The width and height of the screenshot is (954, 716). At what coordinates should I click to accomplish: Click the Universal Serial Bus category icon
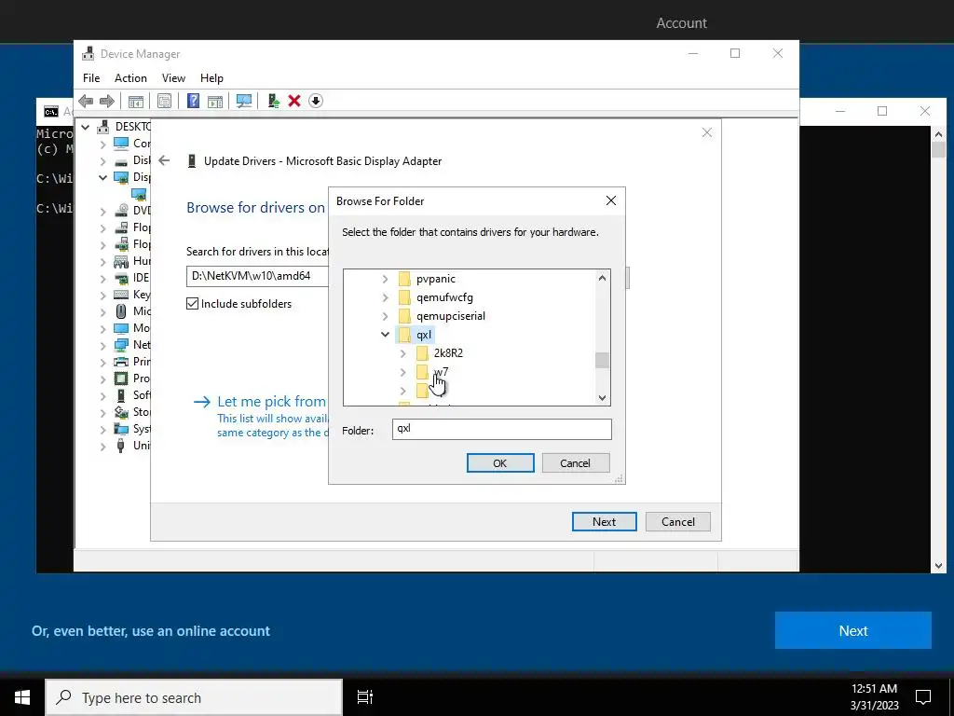click(x=121, y=446)
